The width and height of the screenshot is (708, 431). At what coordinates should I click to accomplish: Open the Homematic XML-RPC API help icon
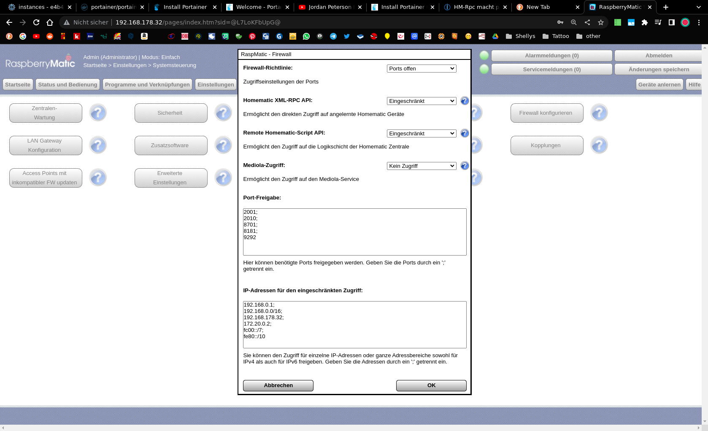(x=465, y=101)
